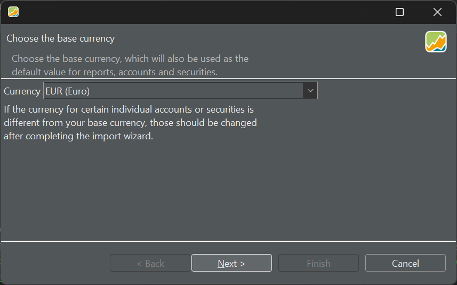Proceed with the Next > button
Screen dimensions: 457x285
pyautogui.click(x=232, y=263)
